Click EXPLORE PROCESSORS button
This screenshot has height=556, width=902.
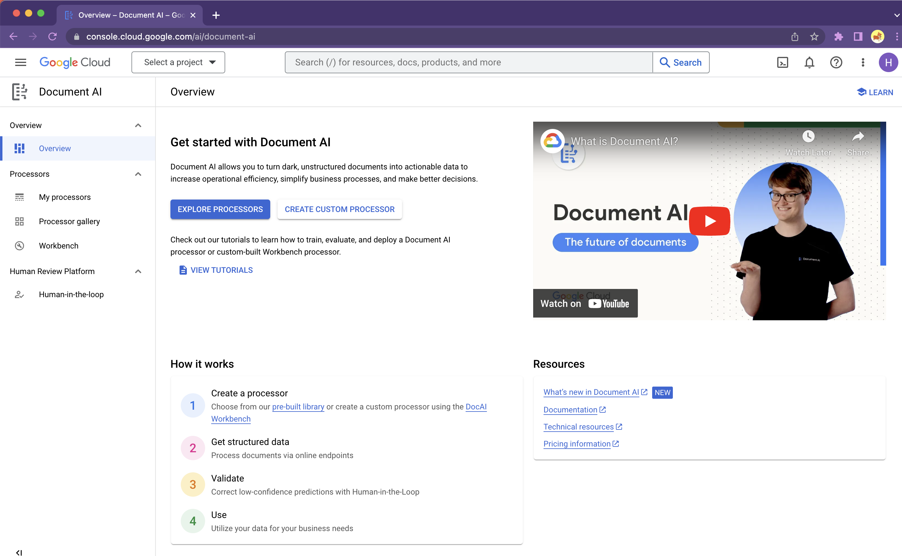coord(220,209)
